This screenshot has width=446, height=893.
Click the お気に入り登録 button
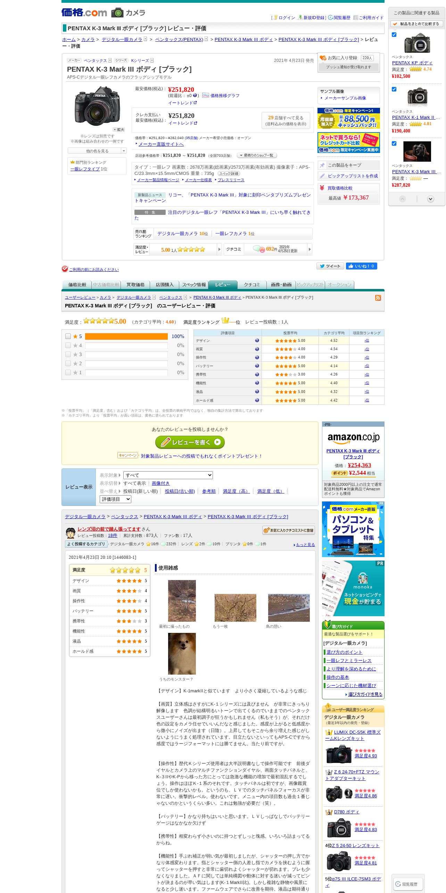pyautogui.click(x=348, y=58)
